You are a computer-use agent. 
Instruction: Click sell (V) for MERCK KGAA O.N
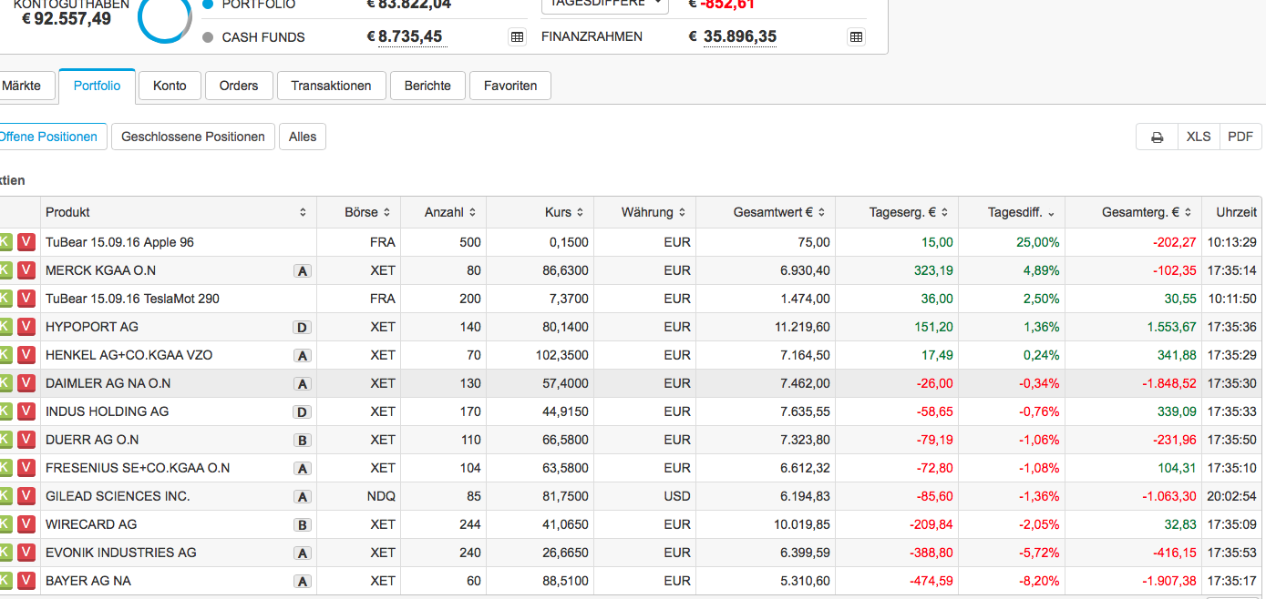click(x=26, y=270)
